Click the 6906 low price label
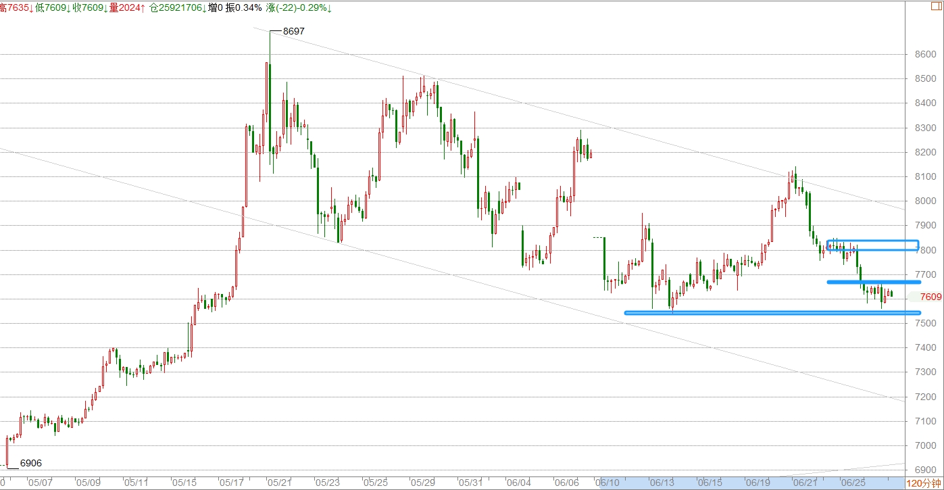Image resolution: width=944 pixels, height=490 pixels. tap(31, 464)
